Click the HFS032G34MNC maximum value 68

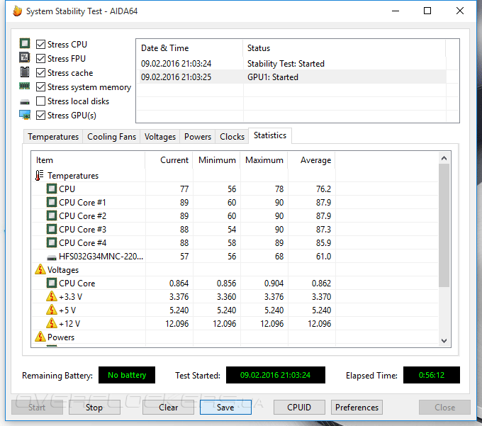click(x=279, y=257)
